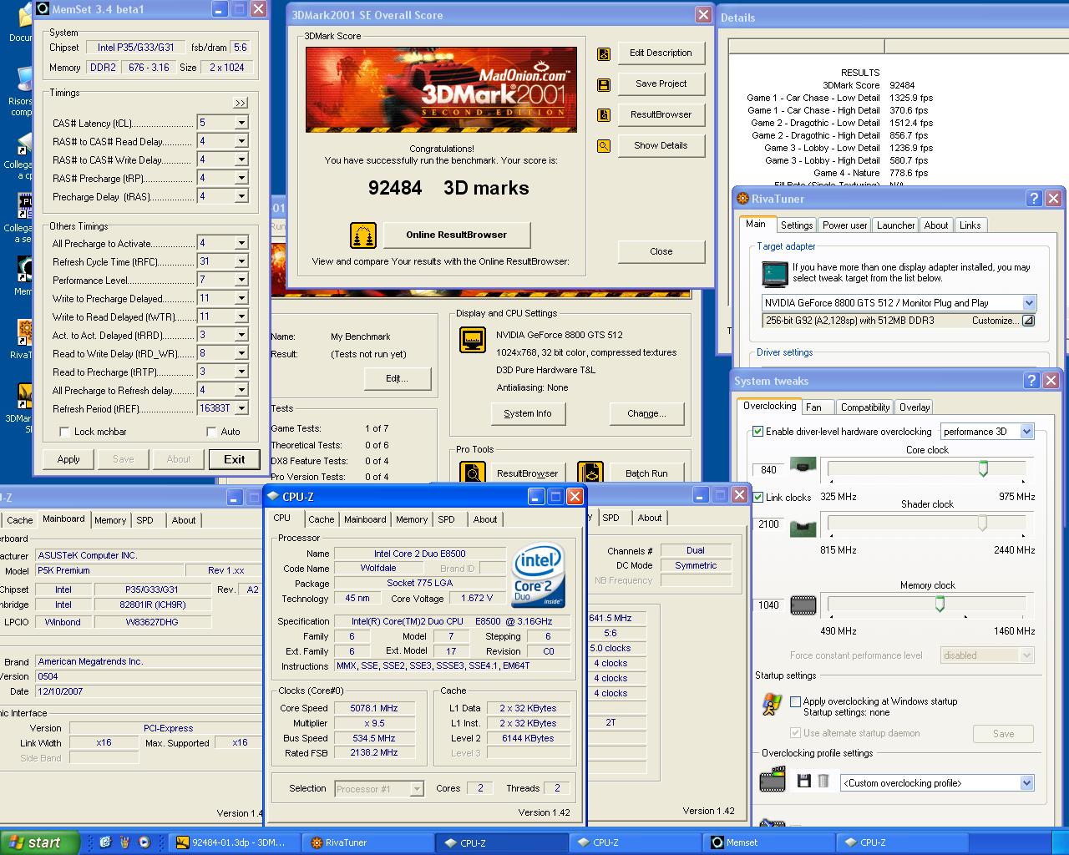Click the icon left of ResultBrowser in score window
Screen dimensions: 1069x855
click(x=604, y=115)
